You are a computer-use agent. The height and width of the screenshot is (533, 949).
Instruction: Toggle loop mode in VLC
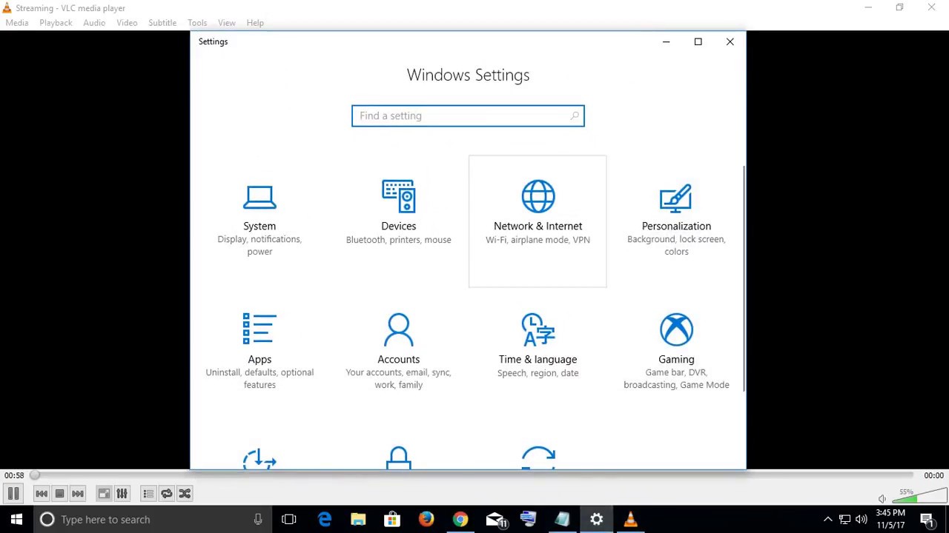coord(167,494)
